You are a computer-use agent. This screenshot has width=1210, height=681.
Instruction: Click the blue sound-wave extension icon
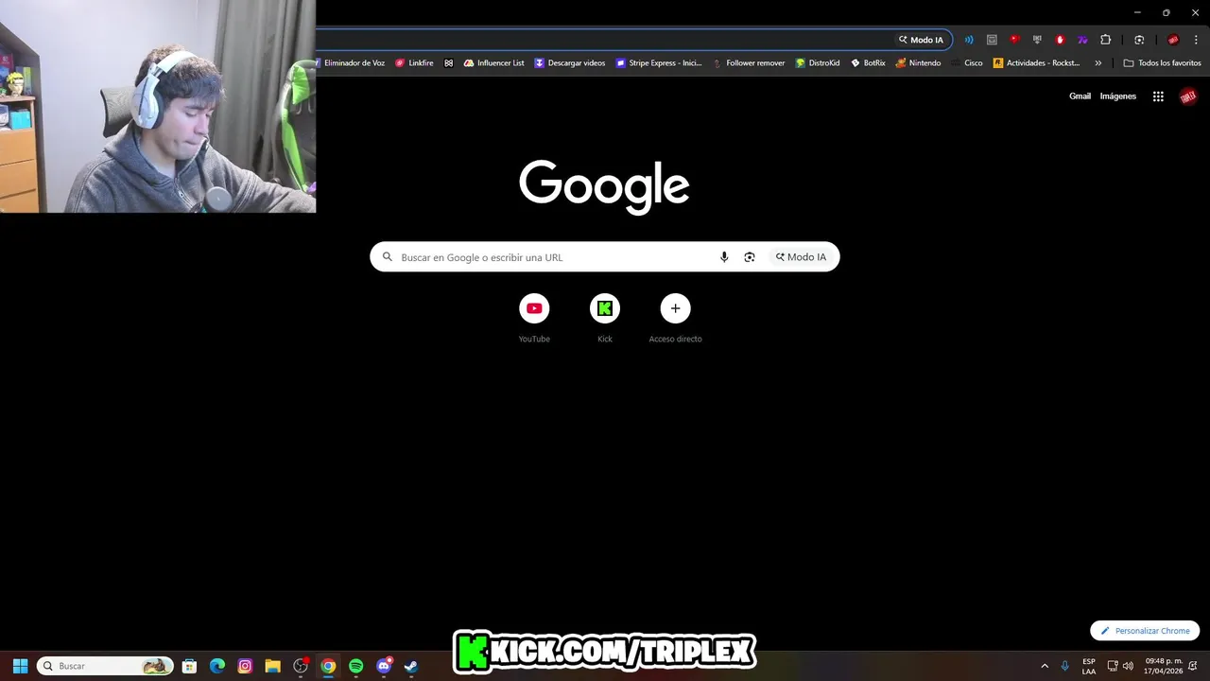click(x=969, y=40)
